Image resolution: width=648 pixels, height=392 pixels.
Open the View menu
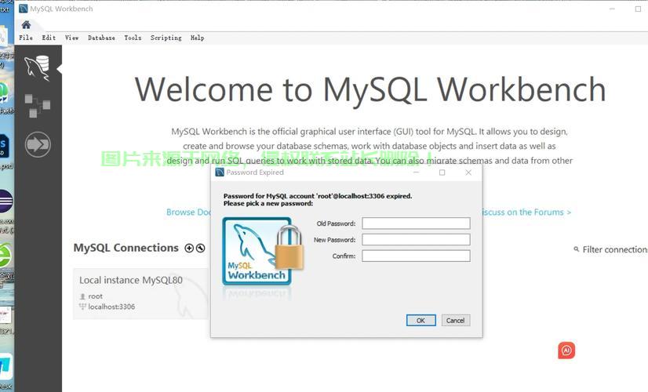click(71, 38)
